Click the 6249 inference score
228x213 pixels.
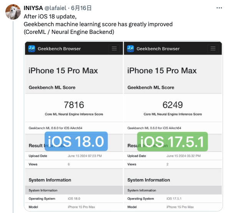tap(173, 105)
